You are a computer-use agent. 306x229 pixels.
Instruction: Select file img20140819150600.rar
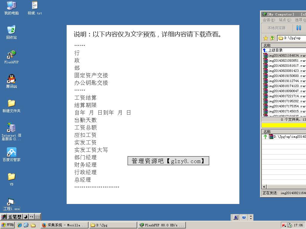(284, 76)
